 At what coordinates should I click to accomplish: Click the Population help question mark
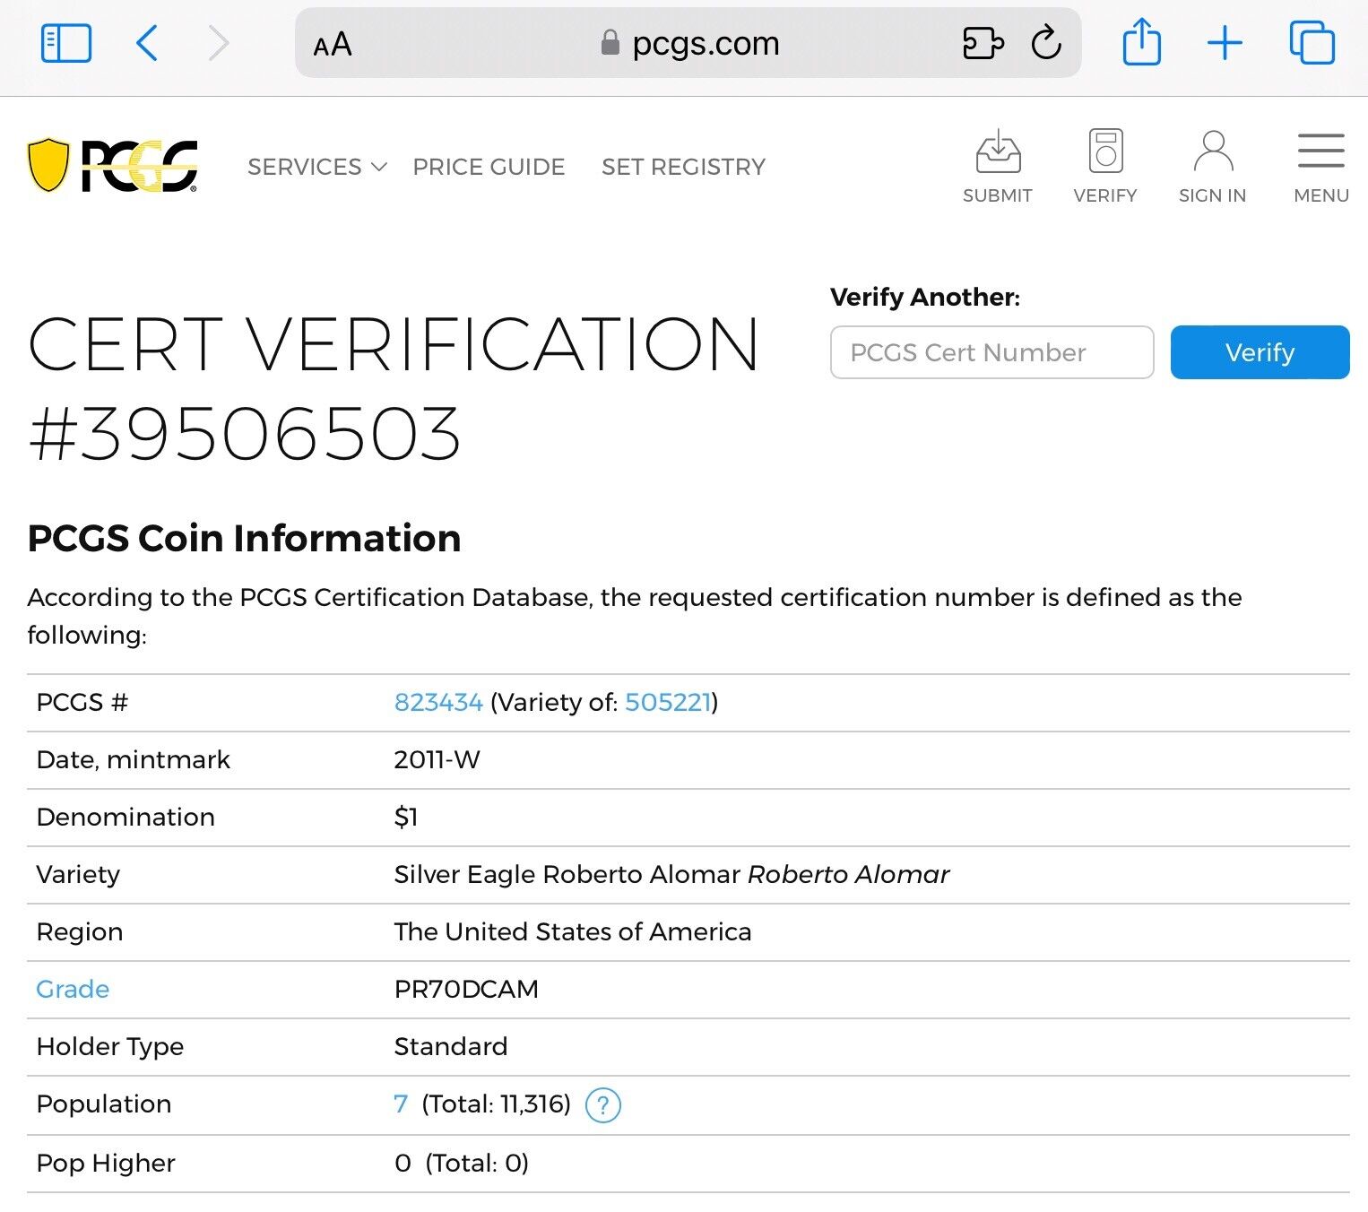click(x=603, y=1105)
